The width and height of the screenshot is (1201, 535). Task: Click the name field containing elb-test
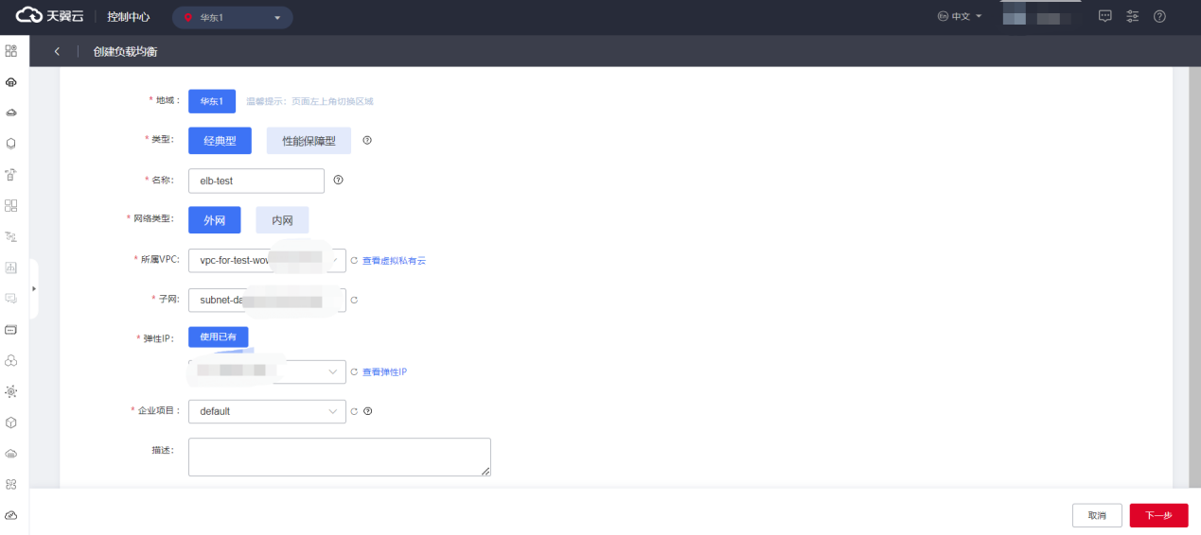pyautogui.click(x=256, y=181)
